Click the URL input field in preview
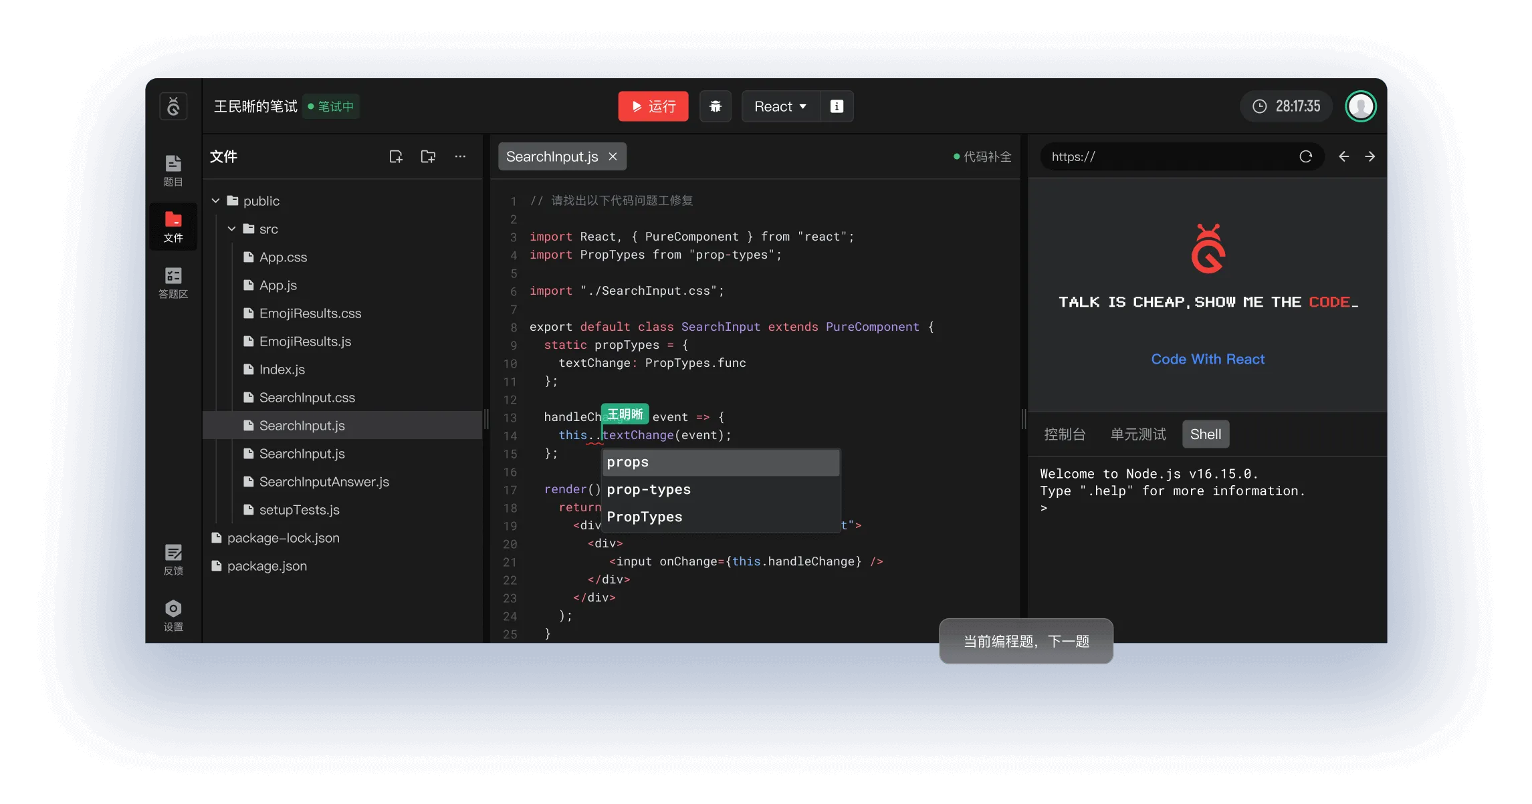Image resolution: width=1532 pixels, height=804 pixels. 1170,156
